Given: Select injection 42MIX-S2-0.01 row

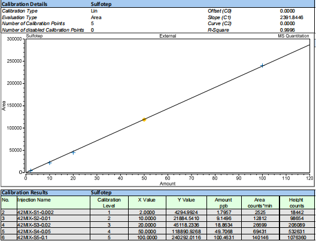Looking at the screenshot, I should coord(157,218).
